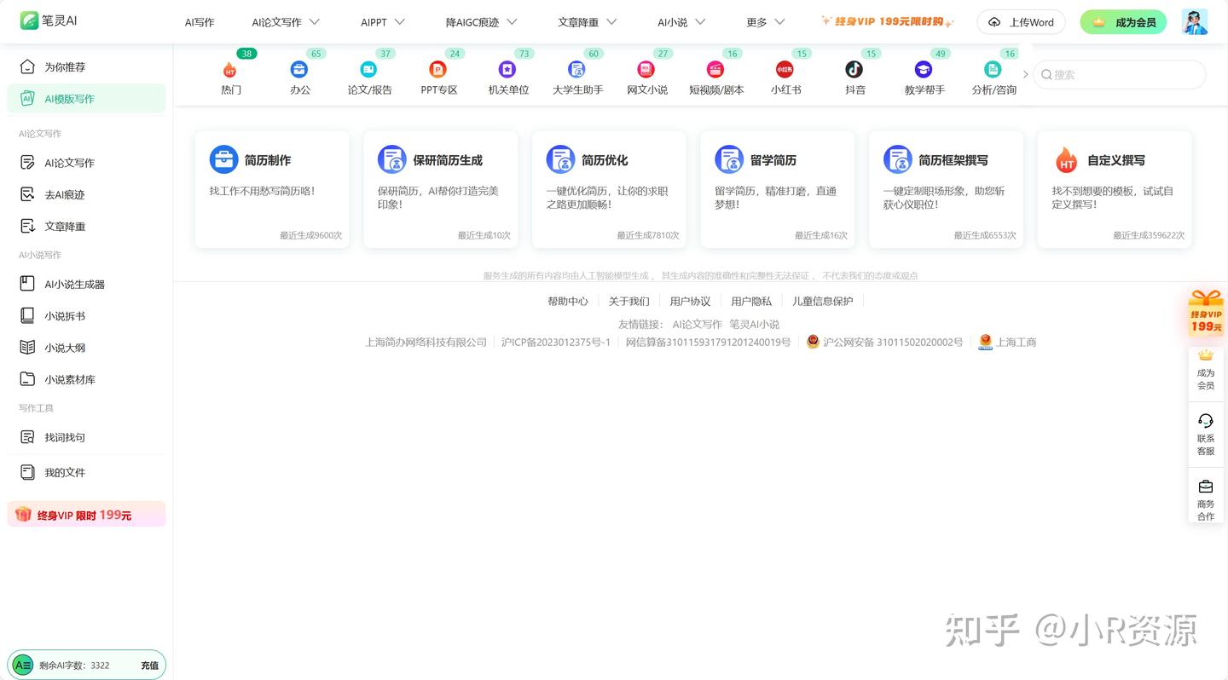Click the green 成为会员 button
Image resolution: width=1228 pixels, height=680 pixels.
[1123, 22]
